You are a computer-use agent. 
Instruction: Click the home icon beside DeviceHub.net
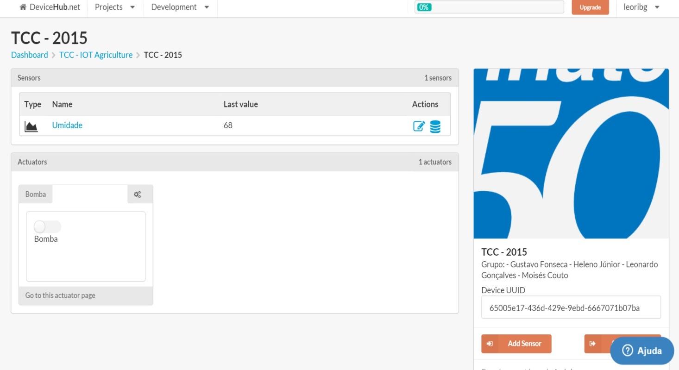pos(23,7)
